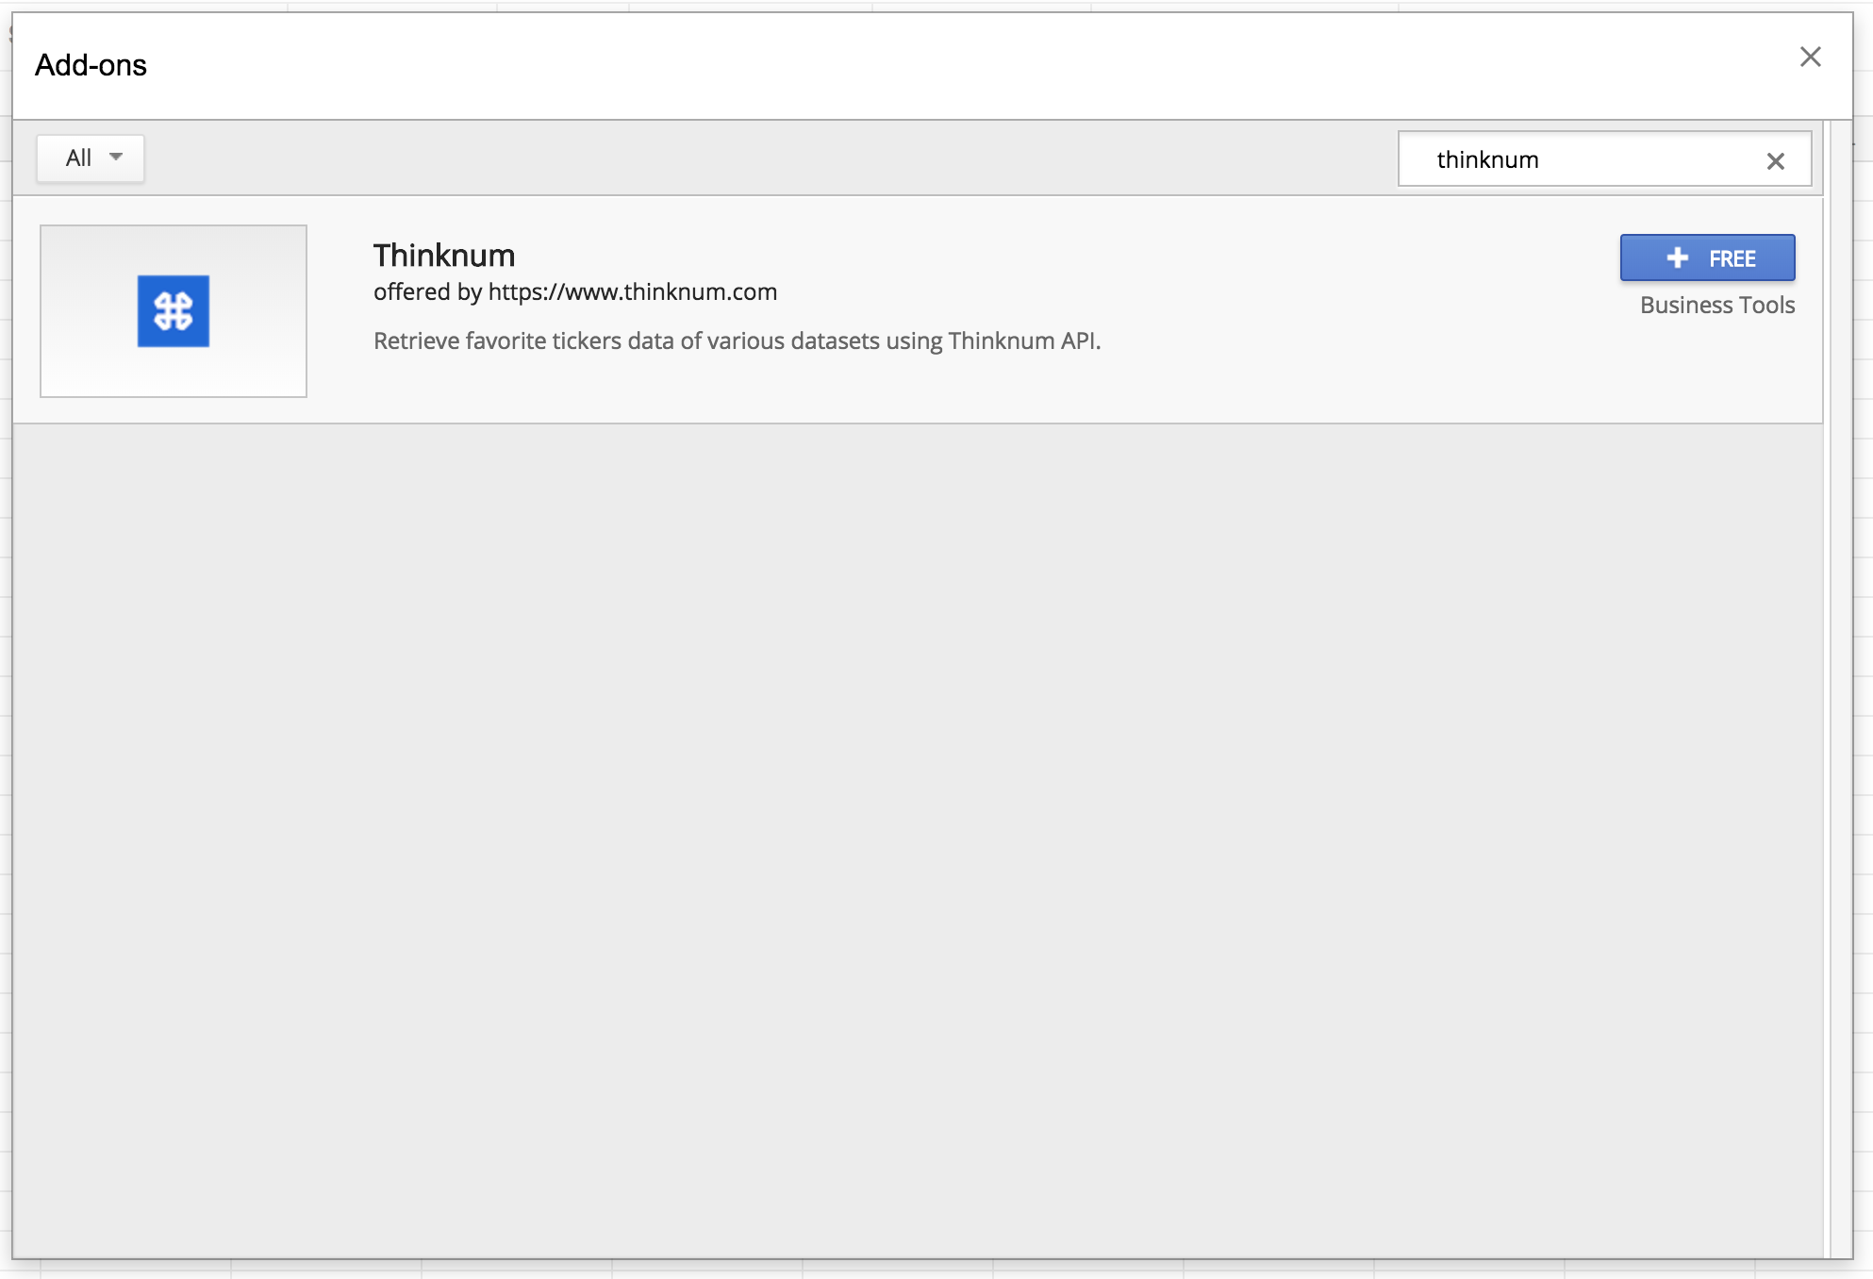Click the blue Thinknum logo icon
The height and width of the screenshot is (1279, 1873).
coord(174,311)
